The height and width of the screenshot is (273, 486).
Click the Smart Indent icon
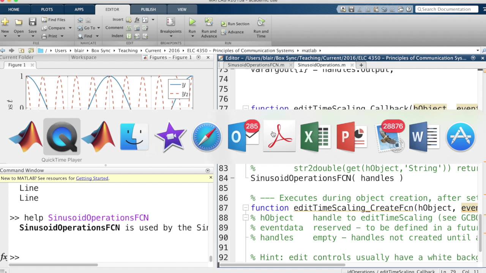coord(129,36)
